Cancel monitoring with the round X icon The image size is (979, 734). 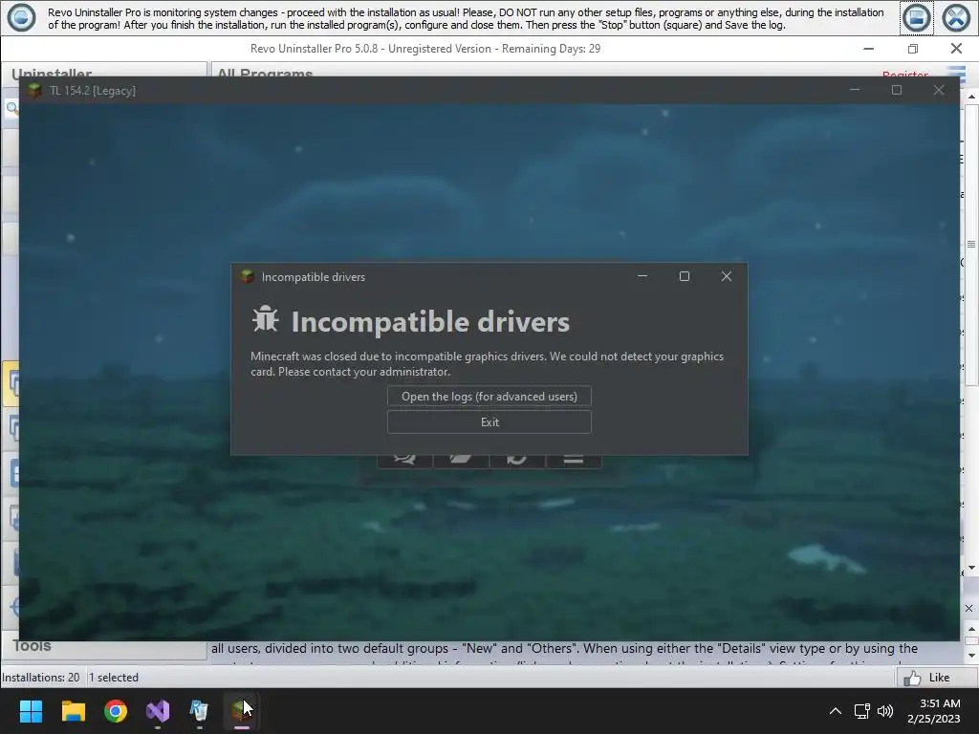pyautogui.click(x=956, y=17)
